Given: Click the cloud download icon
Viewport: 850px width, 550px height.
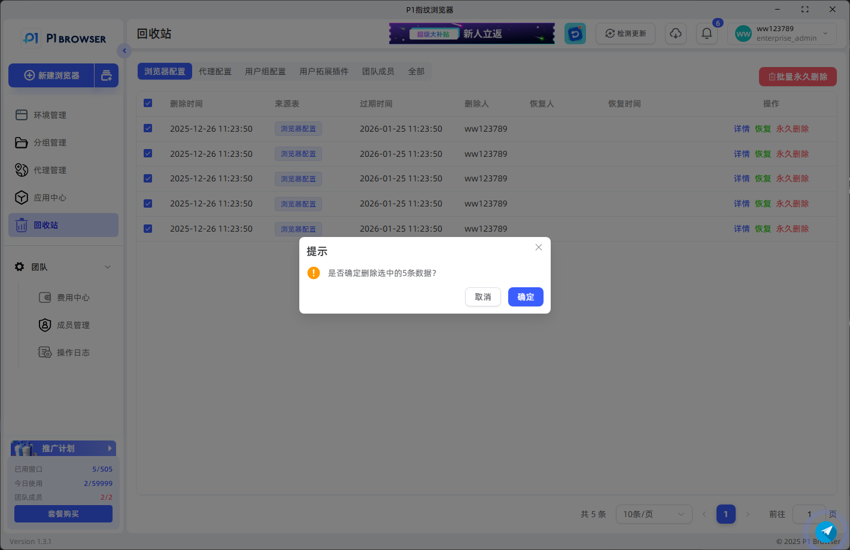Looking at the screenshot, I should pos(675,34).
